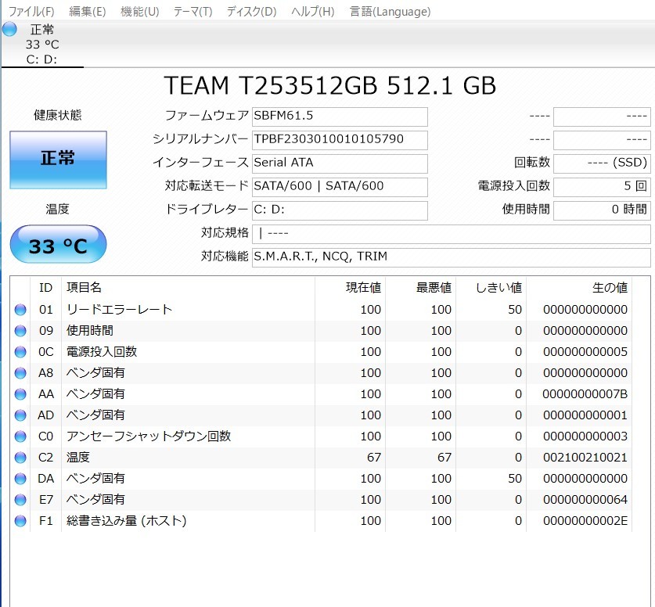Select the アンセーフシャットダウン回数 row name
655x607 pixels.
pos(148,436)
